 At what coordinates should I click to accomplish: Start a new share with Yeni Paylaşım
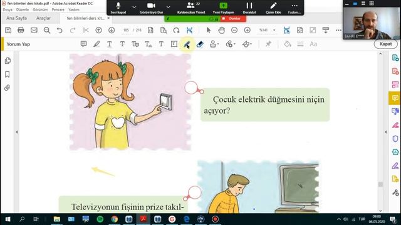click(x=223, y=8)
